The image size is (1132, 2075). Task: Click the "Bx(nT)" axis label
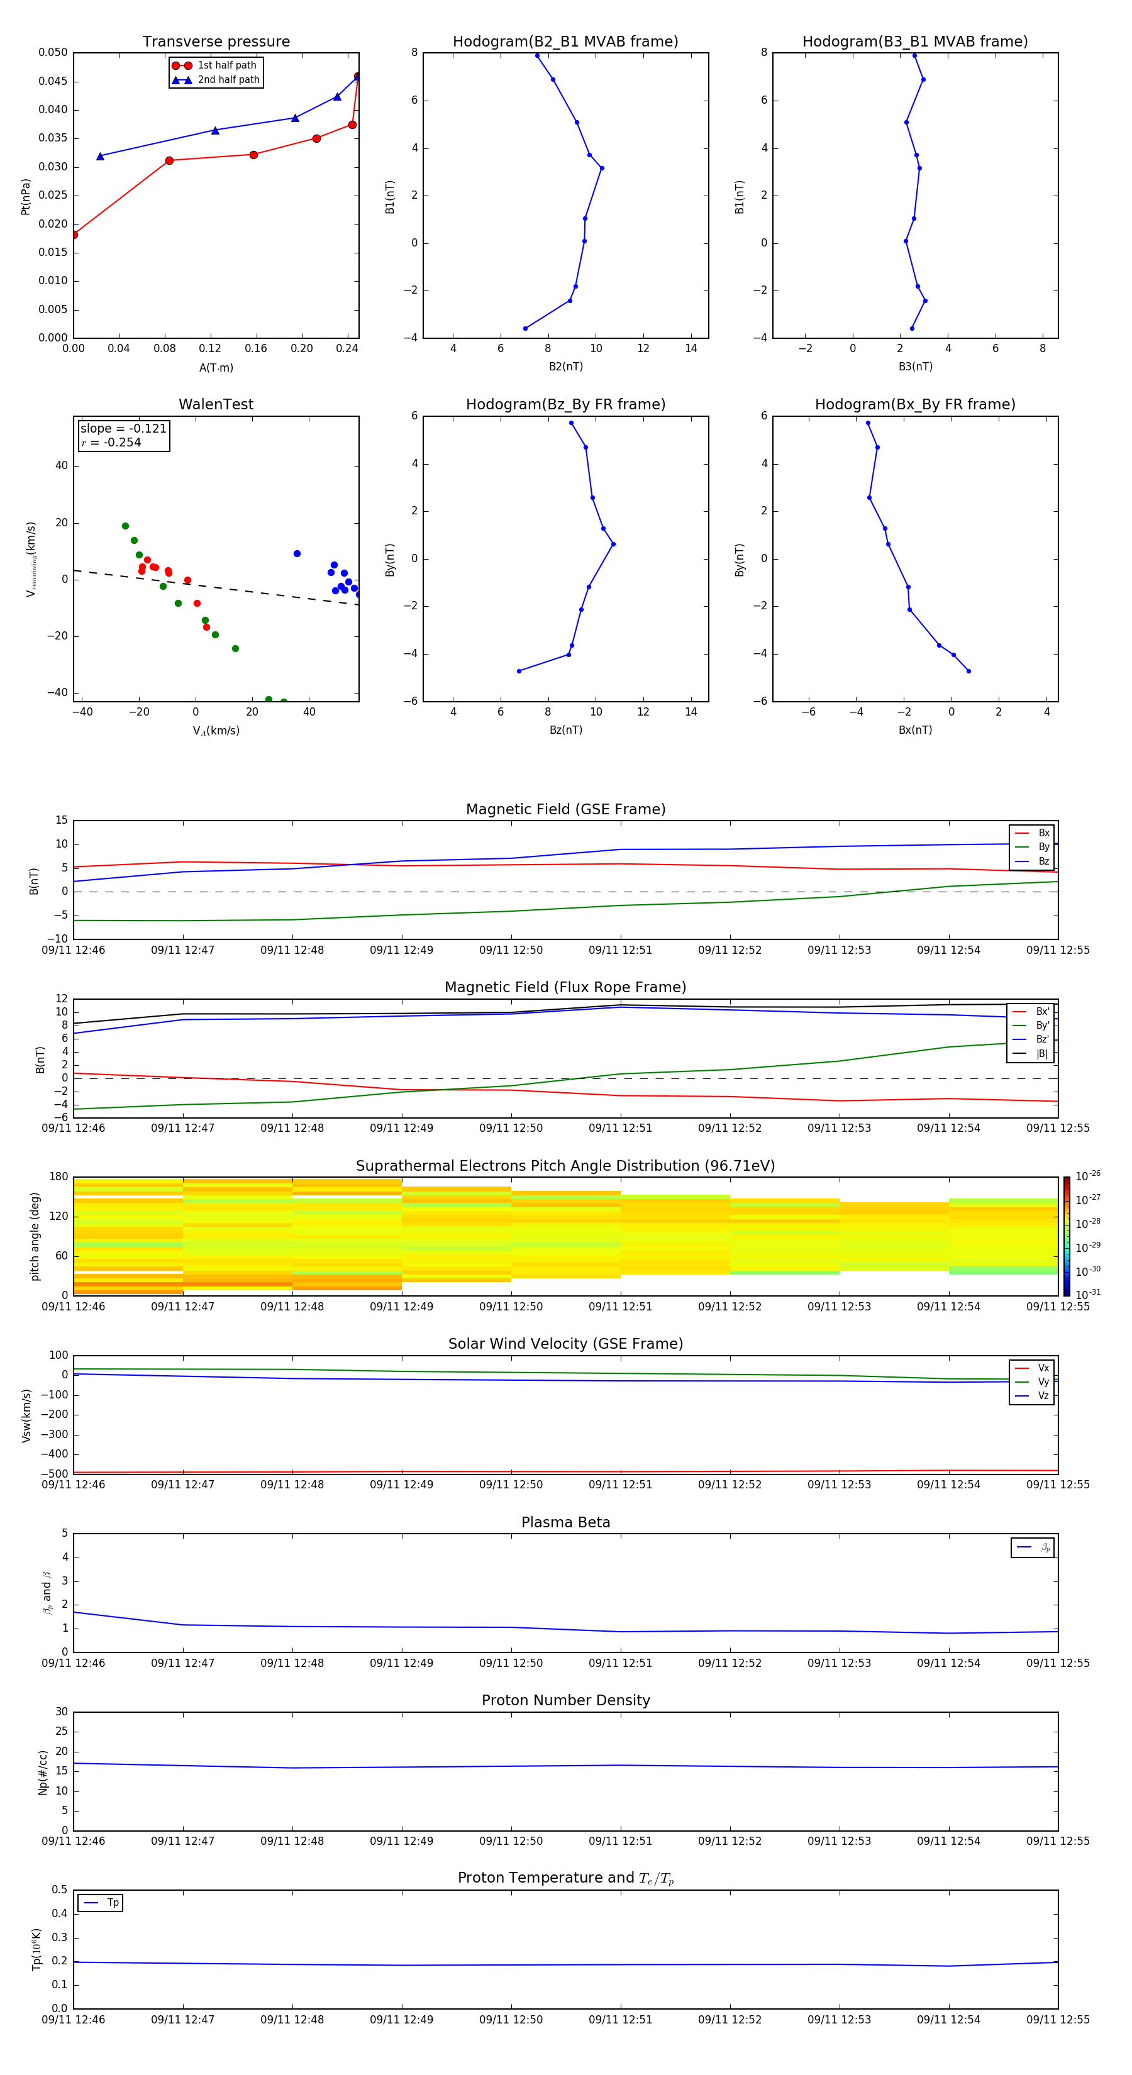(915, 731)
